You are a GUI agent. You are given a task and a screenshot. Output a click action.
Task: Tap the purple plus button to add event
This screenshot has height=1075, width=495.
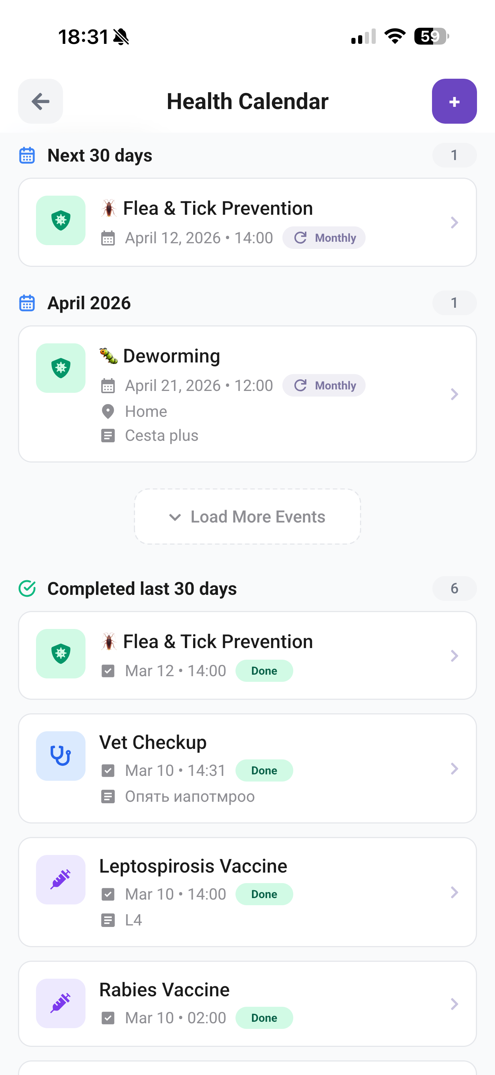point(454,101)
